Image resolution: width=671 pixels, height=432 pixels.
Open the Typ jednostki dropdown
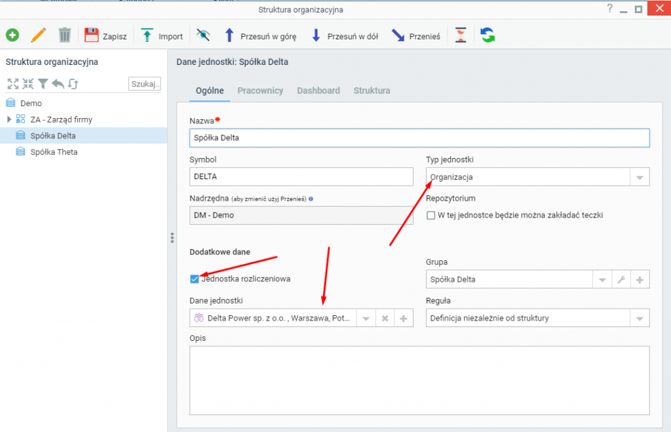(640, 177)
